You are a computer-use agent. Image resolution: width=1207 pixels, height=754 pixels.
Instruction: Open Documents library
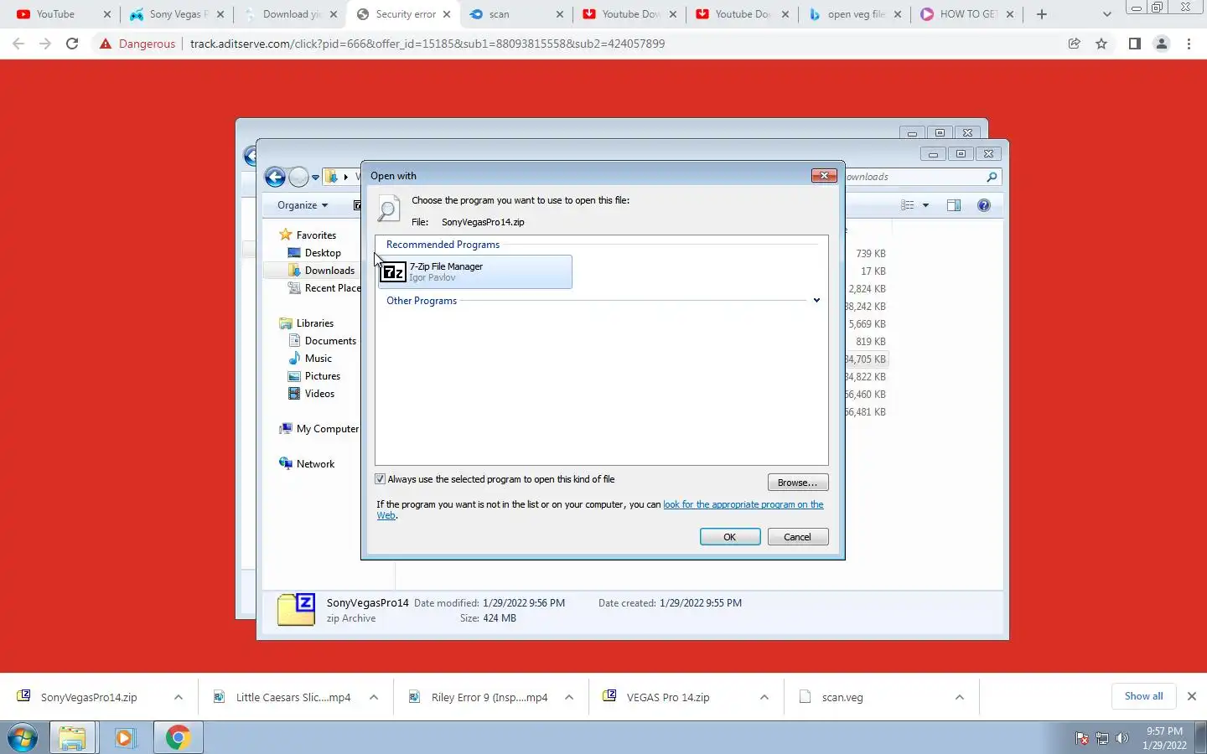[330, 341]
